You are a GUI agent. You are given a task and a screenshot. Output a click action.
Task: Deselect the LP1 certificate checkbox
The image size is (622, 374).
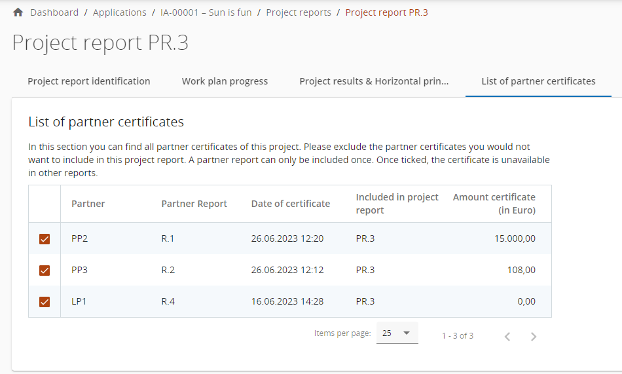pyautogui.click(x=45, y=302)
